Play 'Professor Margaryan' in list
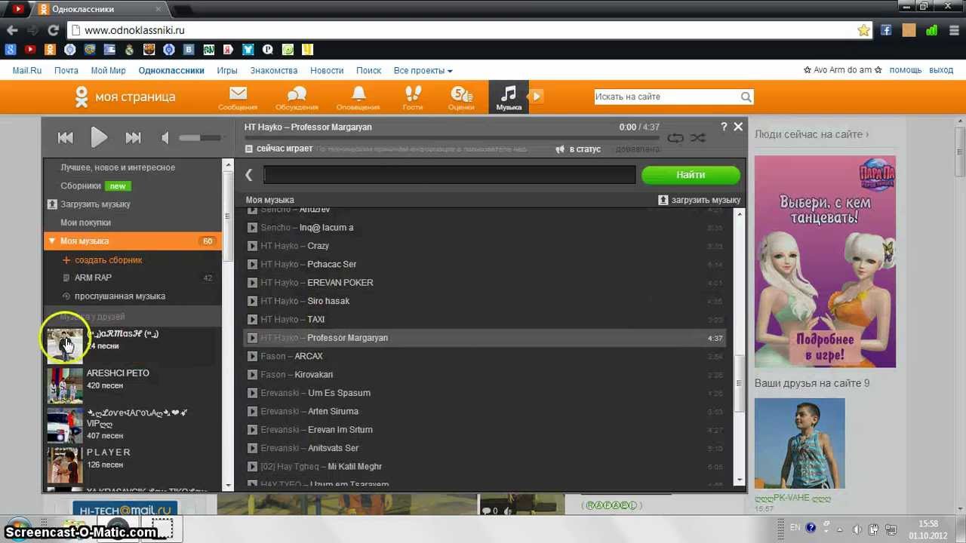This screenshot has width=966, height=543. pyautogui.click(x=252, y=338)
